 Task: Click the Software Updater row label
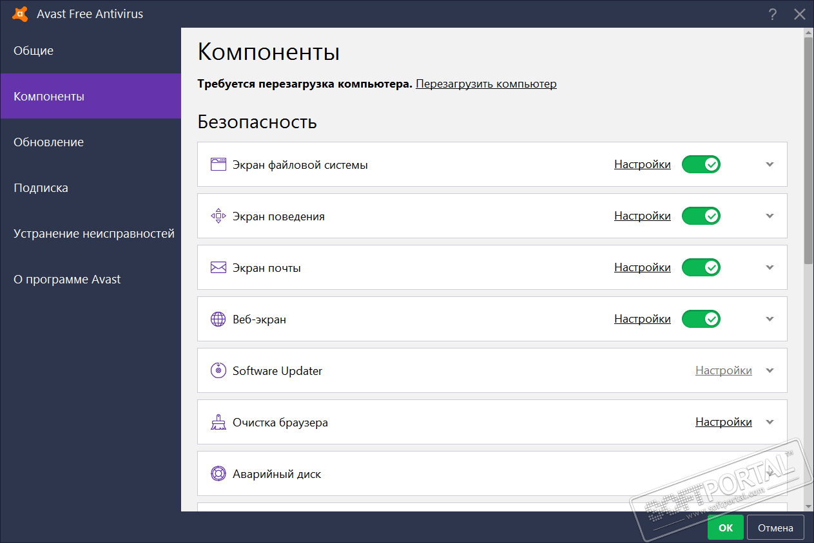click(277, 371)
